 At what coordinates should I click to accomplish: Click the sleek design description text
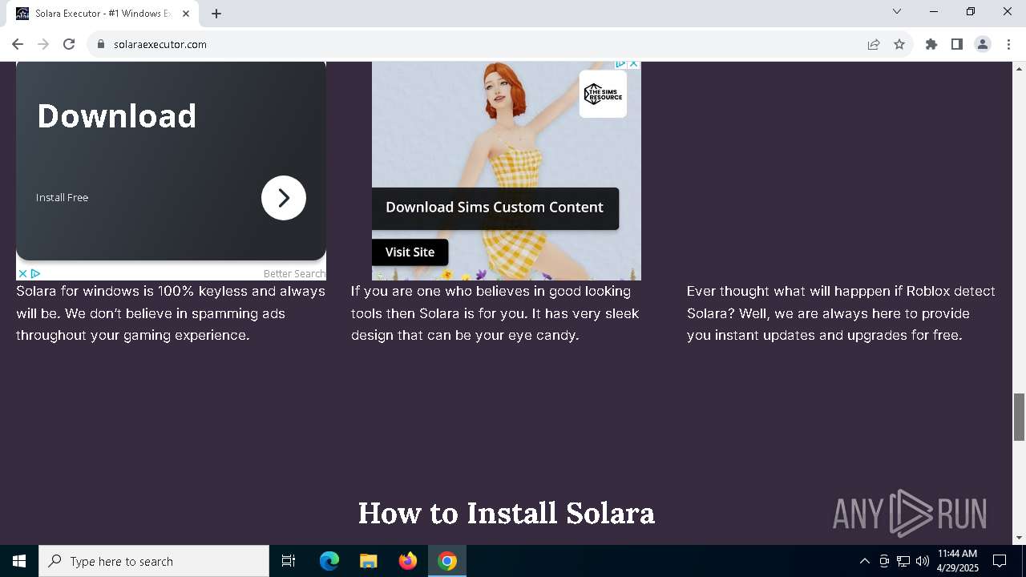495,313
